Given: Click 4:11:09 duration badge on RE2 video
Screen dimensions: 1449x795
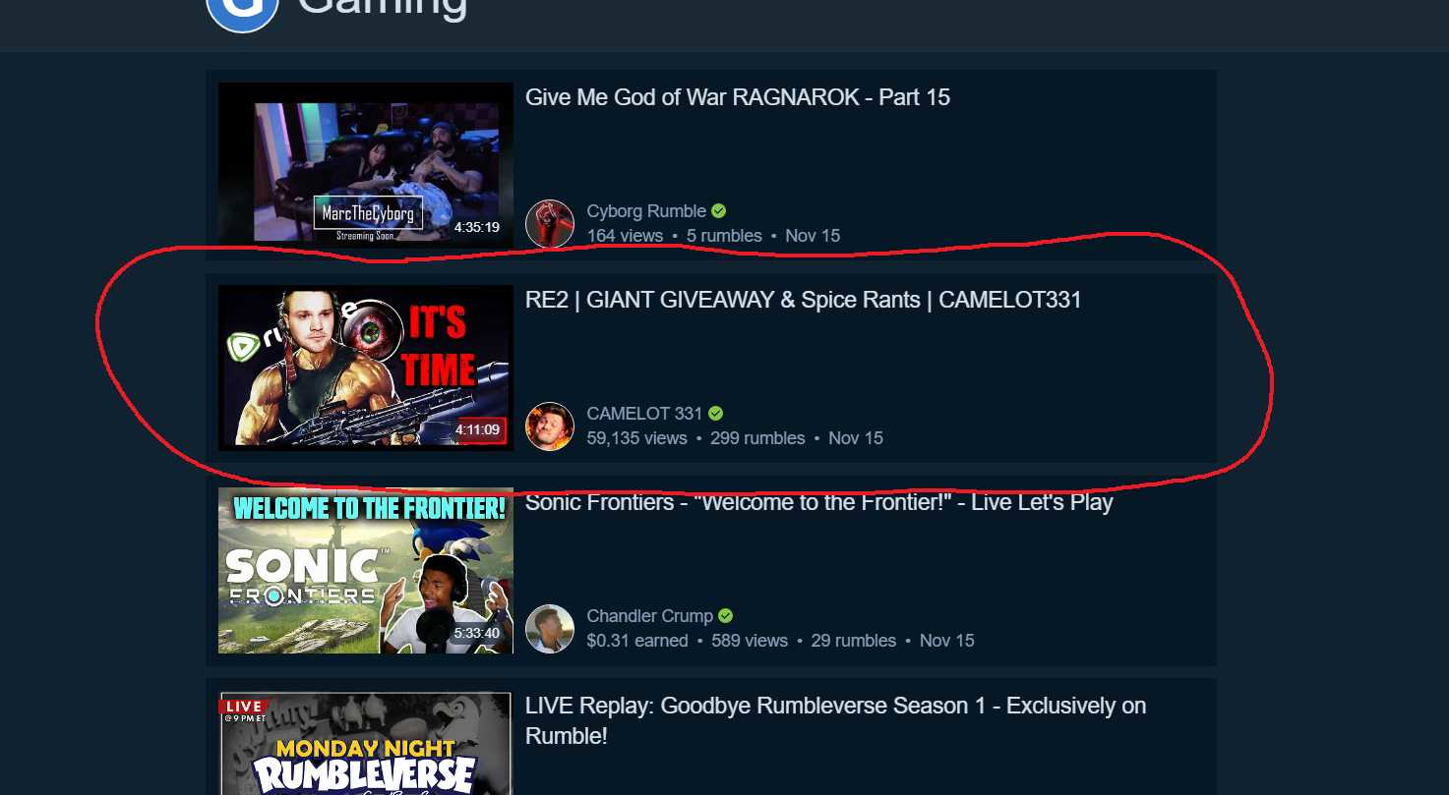Looking at the screenshot, I should 478,429.
